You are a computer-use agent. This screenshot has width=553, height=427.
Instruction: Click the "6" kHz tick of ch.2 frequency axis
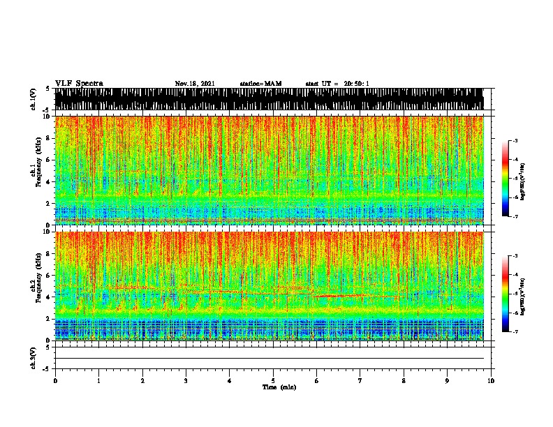tap(49, 275)
